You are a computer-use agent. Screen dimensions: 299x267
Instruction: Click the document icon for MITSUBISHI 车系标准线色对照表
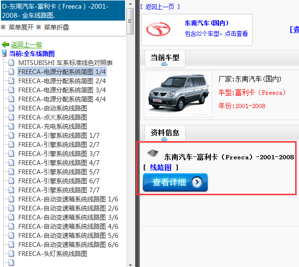(x=11, y=63)
